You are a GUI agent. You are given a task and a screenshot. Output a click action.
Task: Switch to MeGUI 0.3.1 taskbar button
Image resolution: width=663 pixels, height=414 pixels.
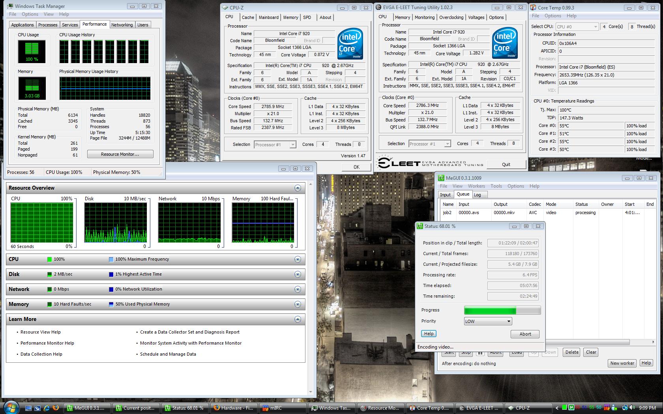coord(86,408)
